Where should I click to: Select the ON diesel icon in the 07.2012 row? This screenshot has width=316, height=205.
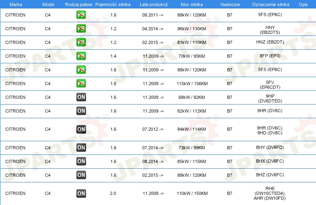81,129
